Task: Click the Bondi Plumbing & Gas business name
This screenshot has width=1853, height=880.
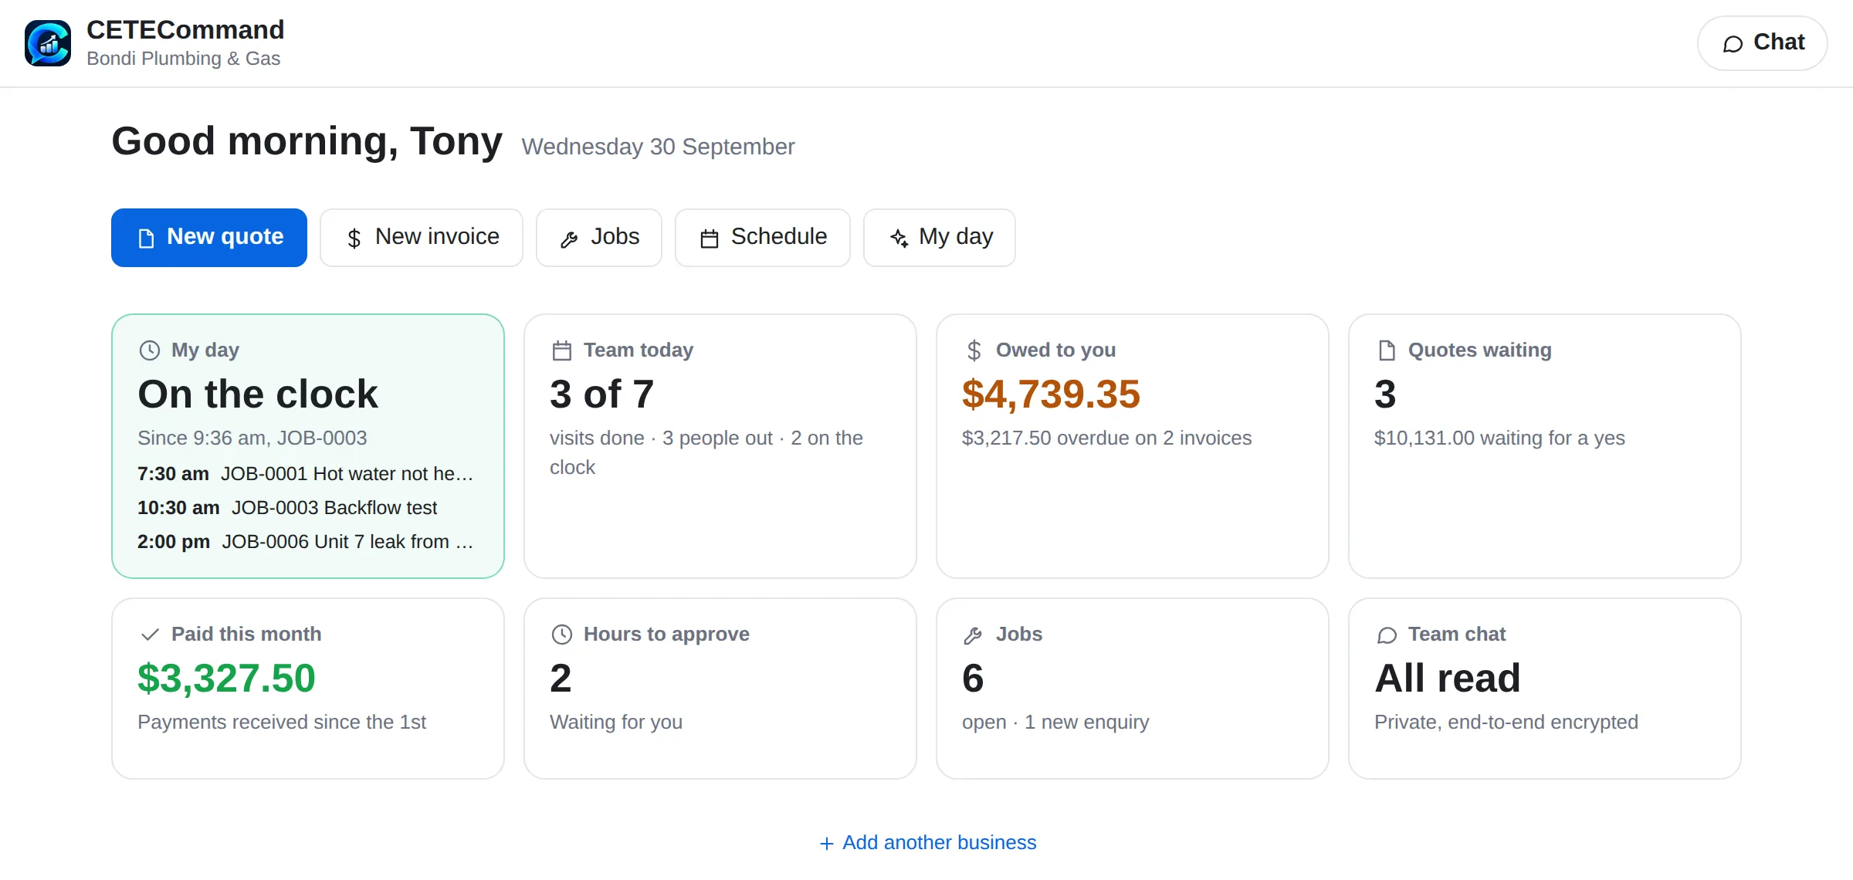Action: 184,59
